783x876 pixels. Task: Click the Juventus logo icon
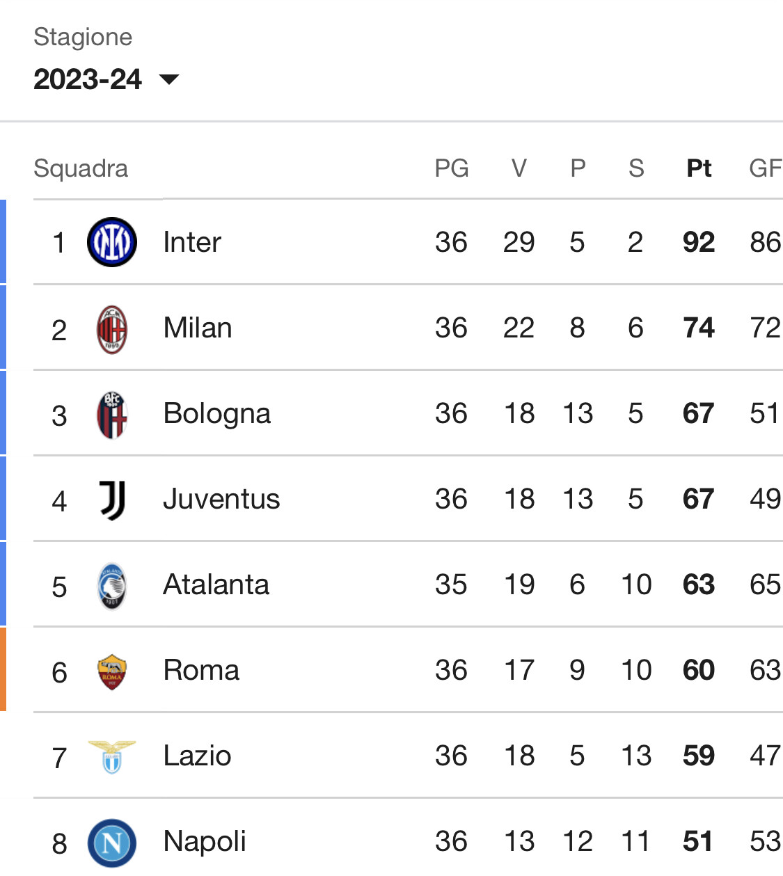[111, 500]
